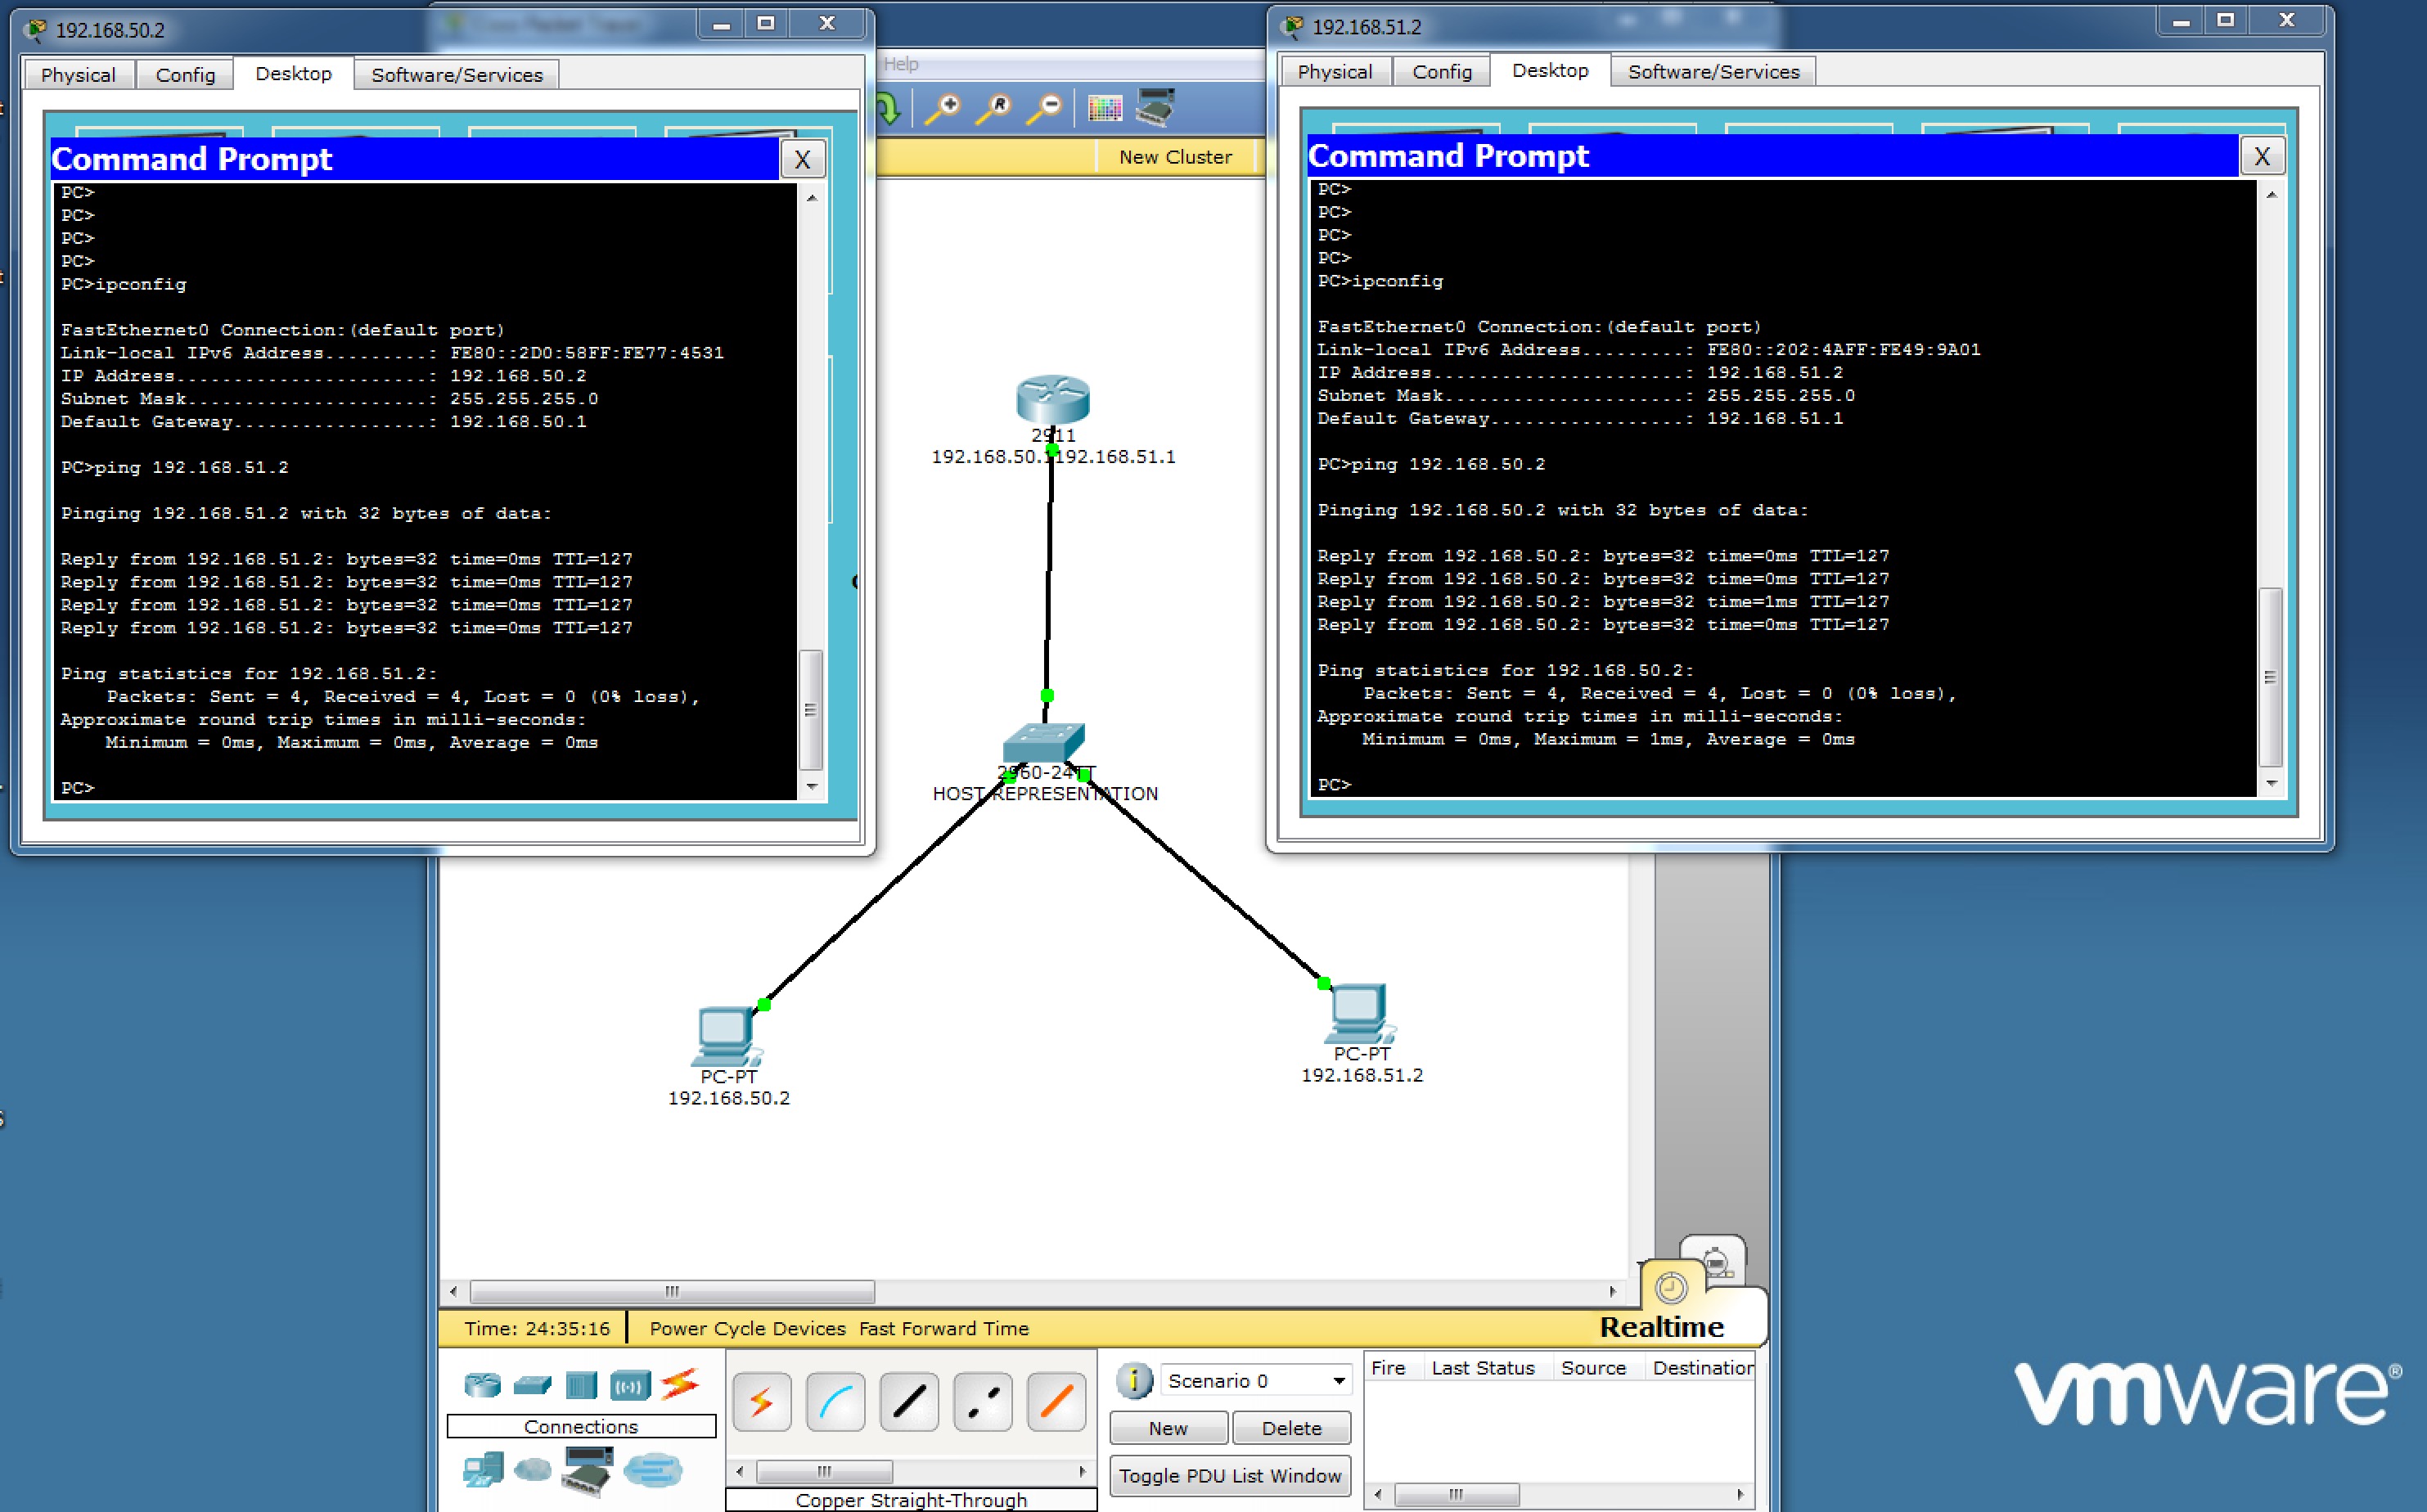Choose the light-blue Console cable
This screenshot has width=2427, height=1512.
[835, 1402]
